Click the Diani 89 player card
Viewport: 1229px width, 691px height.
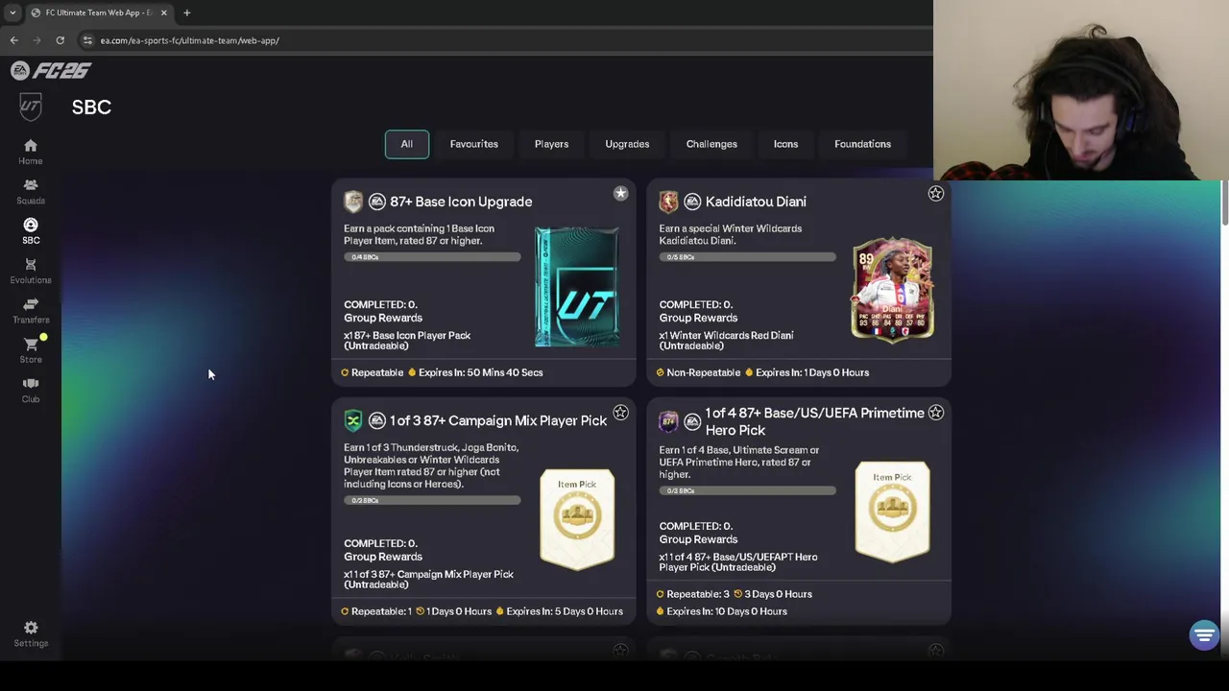pyautogui.click(x=892, y=293)
